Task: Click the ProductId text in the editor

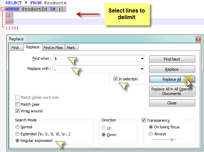Action: 34,9
